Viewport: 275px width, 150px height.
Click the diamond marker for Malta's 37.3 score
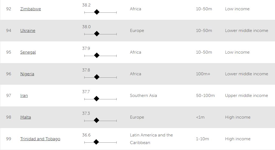(x=96, y=120)
